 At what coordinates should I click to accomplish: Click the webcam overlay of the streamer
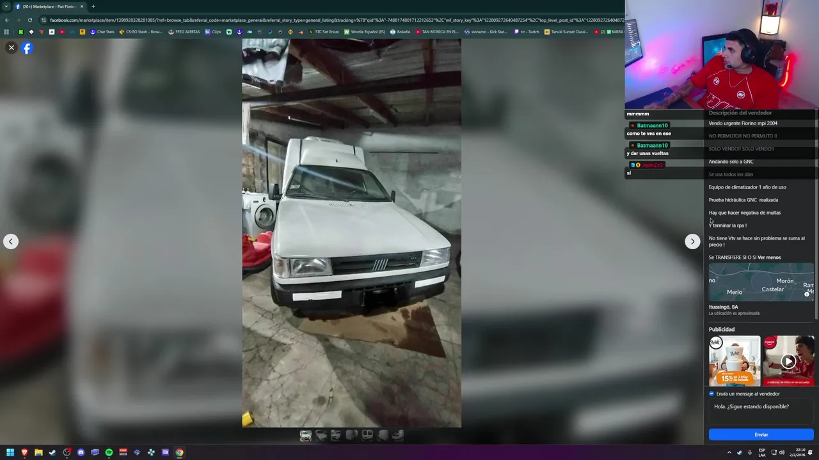coord(722,54)
